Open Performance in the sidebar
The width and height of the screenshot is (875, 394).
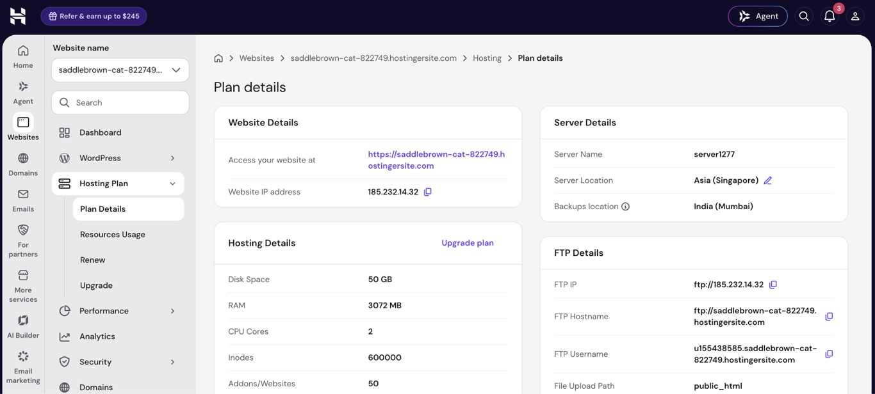[x=104, y=311]
